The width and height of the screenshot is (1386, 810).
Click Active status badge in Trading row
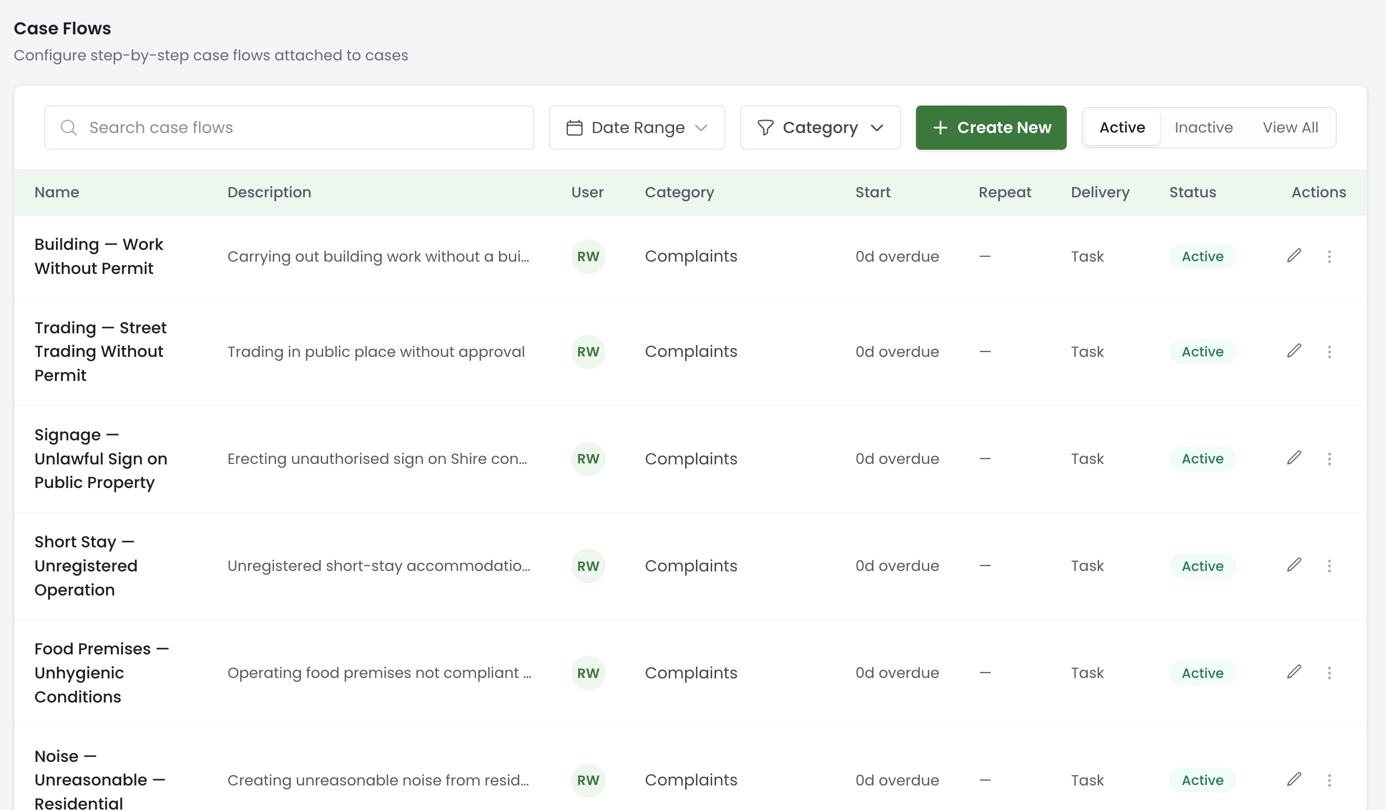pyautogui.click(x=1202, y=351)
